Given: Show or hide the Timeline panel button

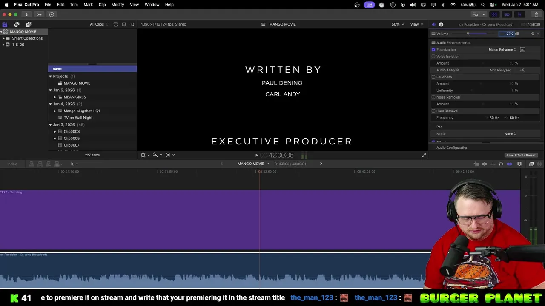Looking at the screenshot, I should [x=507, y=14].
